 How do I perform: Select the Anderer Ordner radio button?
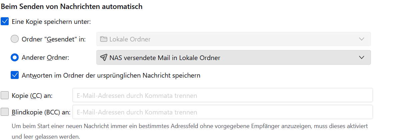tap(15, 58)
